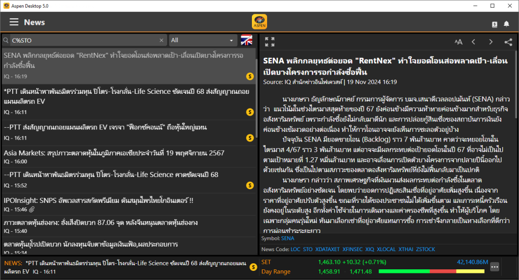This screenshot has height=280, width=519.
Task: Open SENA RentNex headline in list
Action: (x=128, y=66)
